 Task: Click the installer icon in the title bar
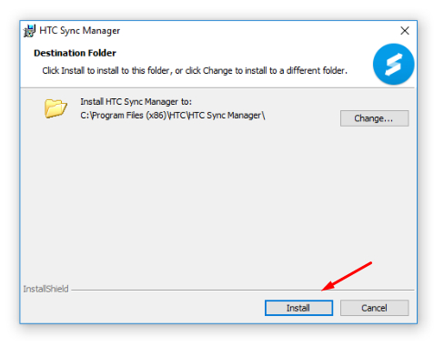(x=29, y=31)
